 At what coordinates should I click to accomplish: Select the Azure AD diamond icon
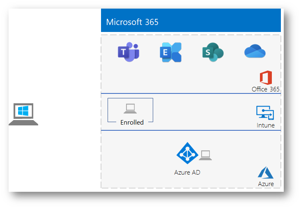187,153
